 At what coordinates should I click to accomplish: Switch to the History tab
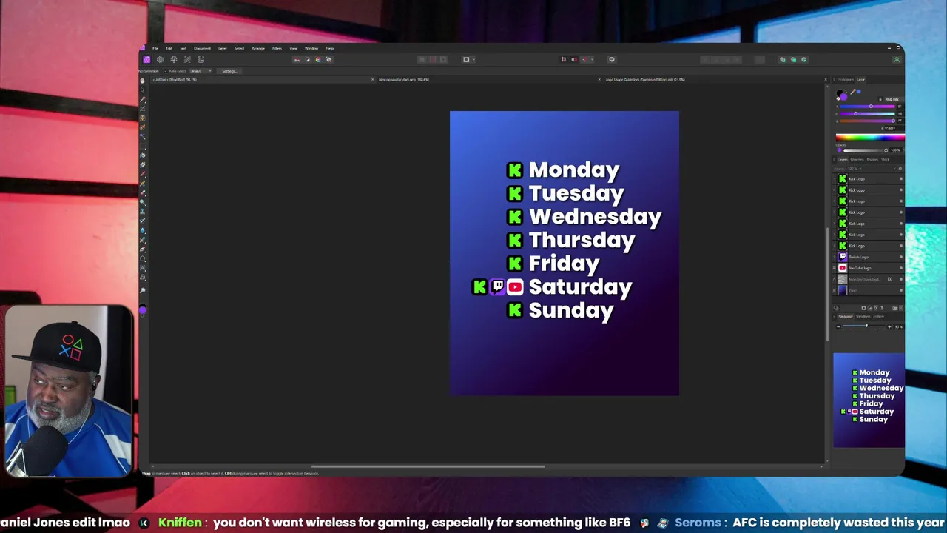coord(878,317)
